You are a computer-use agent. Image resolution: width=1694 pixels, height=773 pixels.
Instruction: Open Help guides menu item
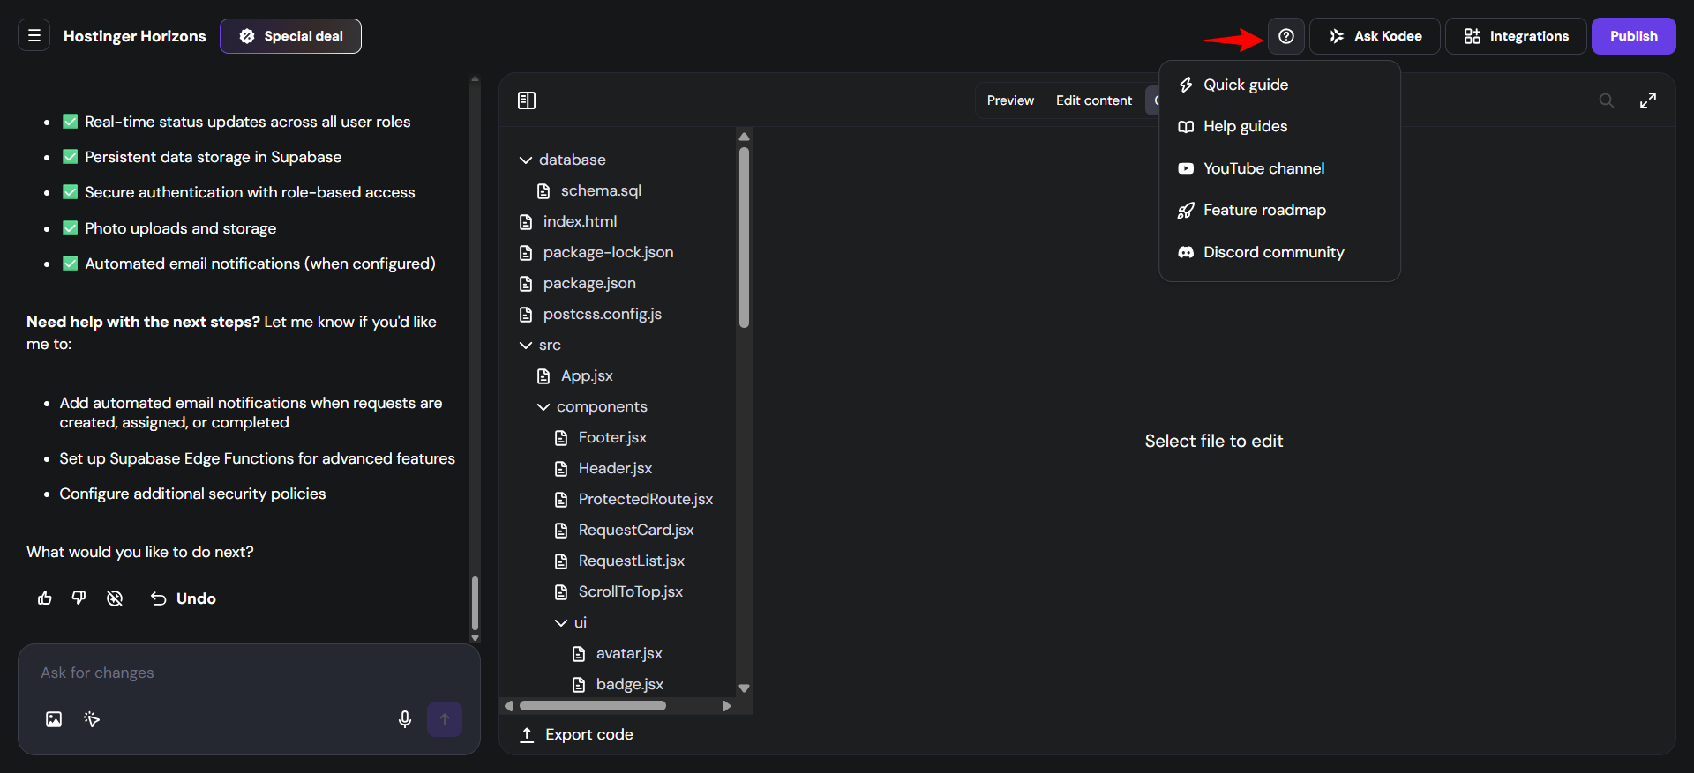[1279, 127]
